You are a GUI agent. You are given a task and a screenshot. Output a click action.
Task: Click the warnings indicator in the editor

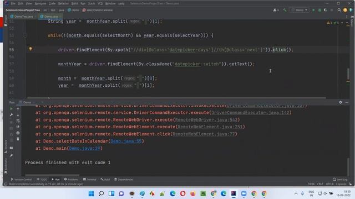point(329,23)
